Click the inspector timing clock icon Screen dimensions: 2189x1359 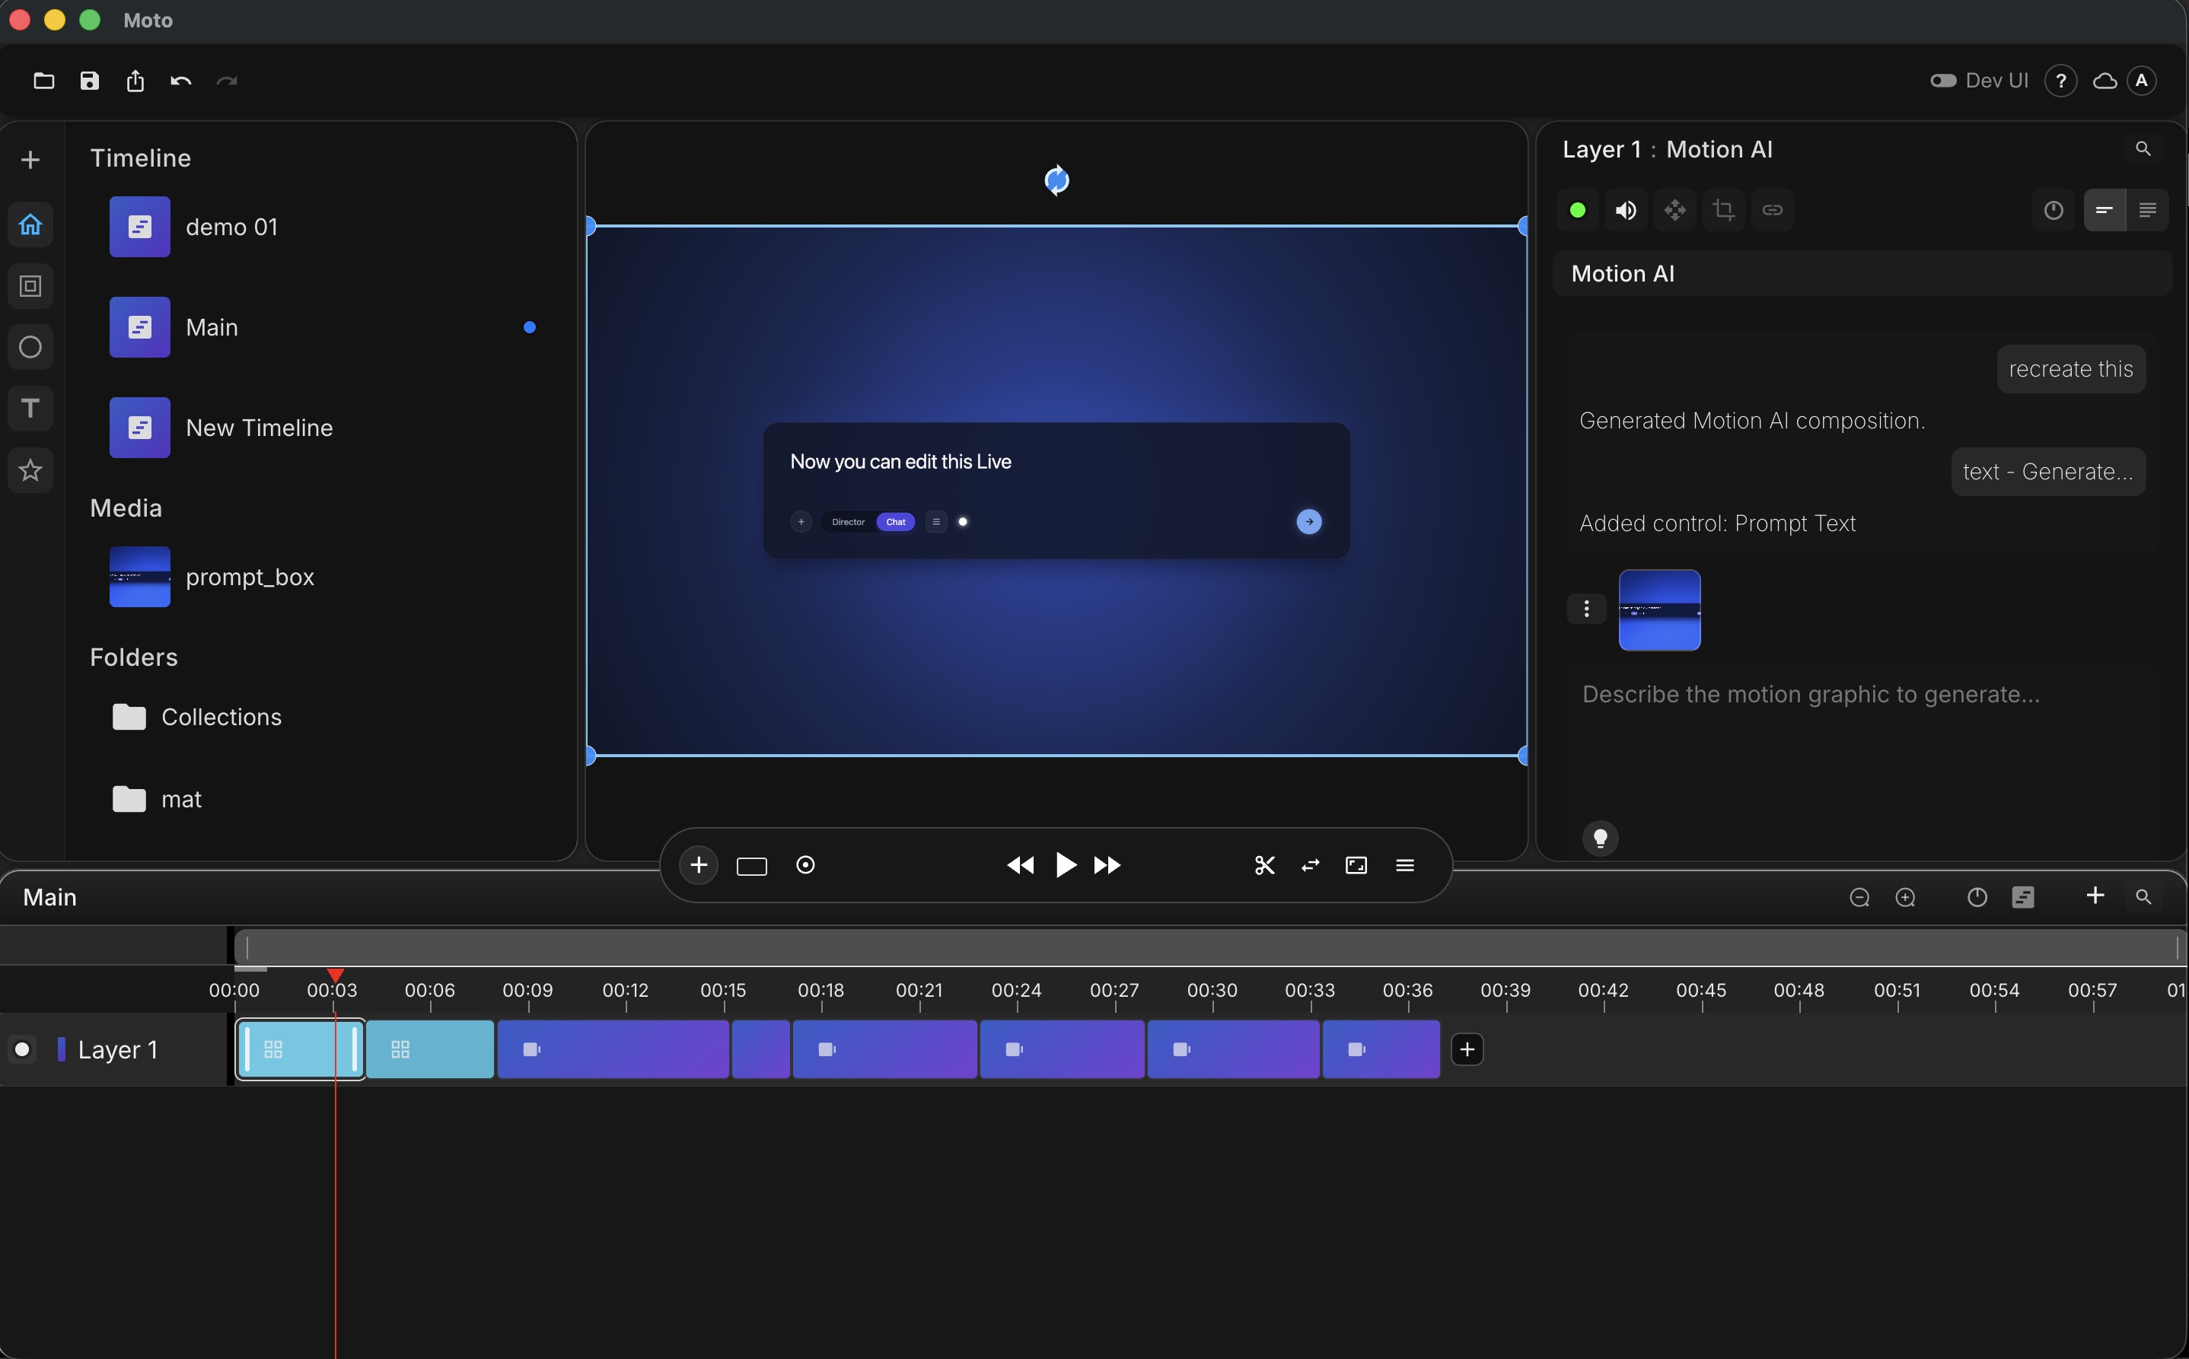(x=2054, y=210)
